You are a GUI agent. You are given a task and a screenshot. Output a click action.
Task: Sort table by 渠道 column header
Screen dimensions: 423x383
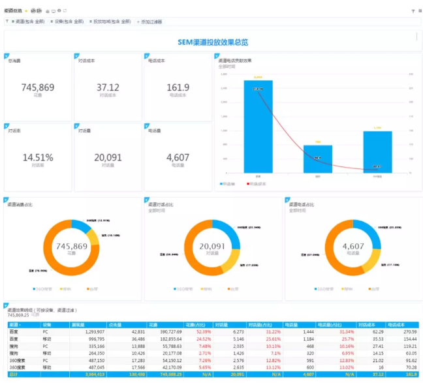pyautogui.click(x=14, y=324)
